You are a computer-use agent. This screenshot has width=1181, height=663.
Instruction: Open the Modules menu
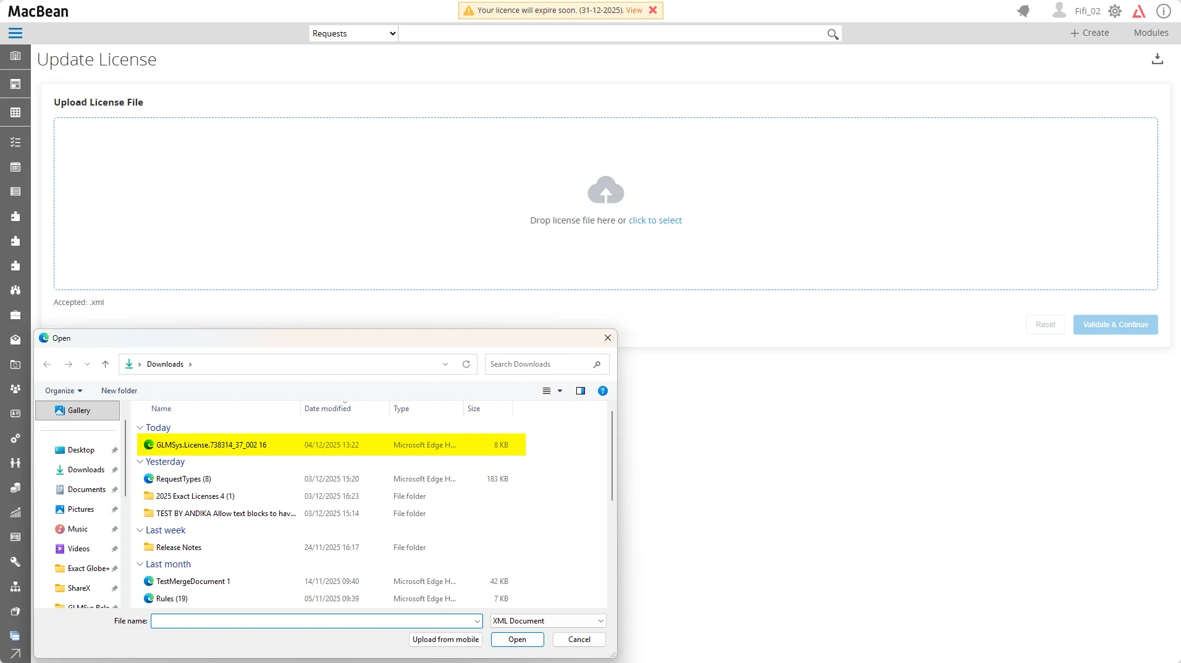click(x=1150, y=33)
